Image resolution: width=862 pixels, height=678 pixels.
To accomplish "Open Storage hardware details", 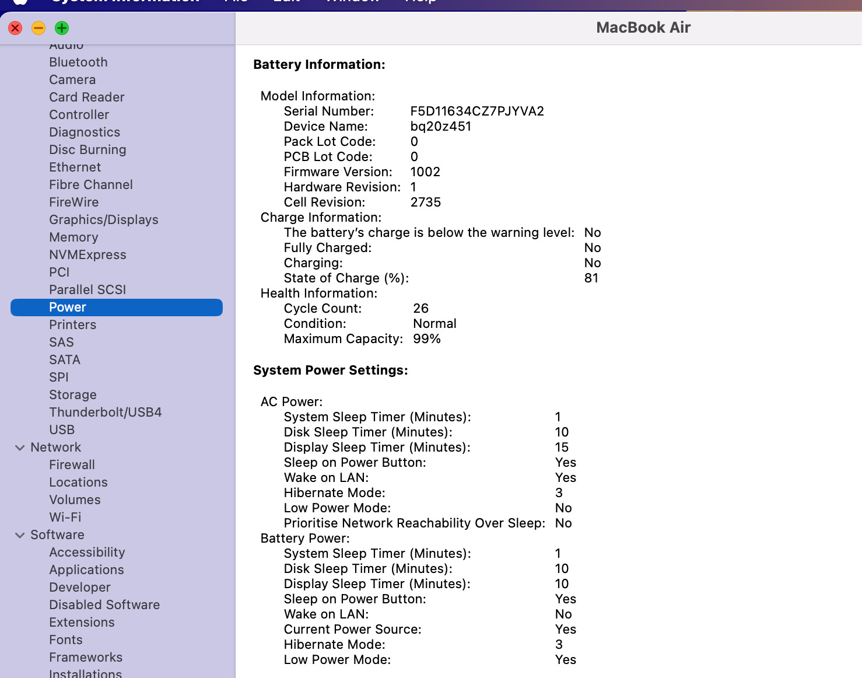I will (73, 395).
